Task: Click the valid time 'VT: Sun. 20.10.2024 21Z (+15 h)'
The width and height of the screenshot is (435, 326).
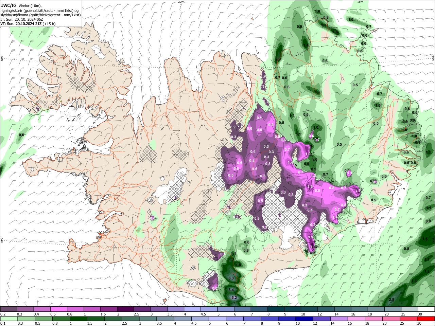Action: click(28, 24)
